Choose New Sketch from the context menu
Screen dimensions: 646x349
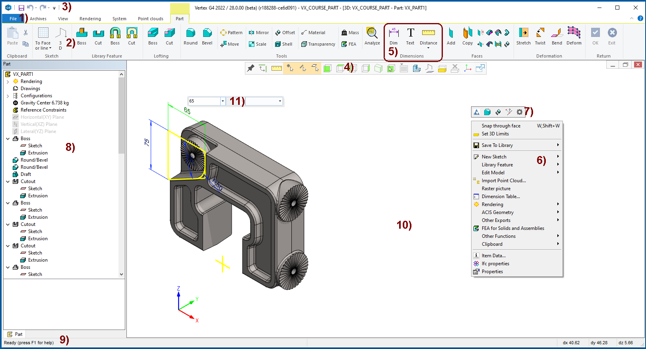click(x=494, y=157)
